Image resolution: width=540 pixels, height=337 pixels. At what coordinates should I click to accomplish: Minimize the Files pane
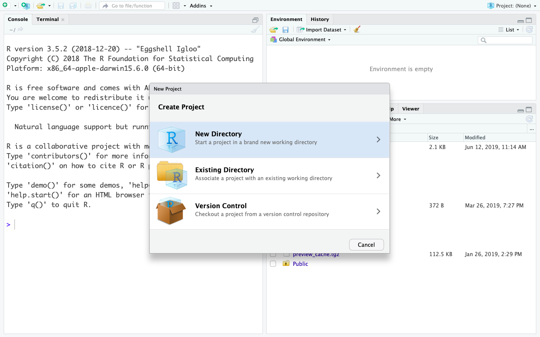pyautogui.click(x=520, y=110)
